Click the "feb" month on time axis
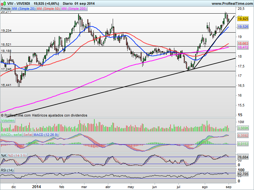Screen dimensions: 254x190 (x=62, y=187)
